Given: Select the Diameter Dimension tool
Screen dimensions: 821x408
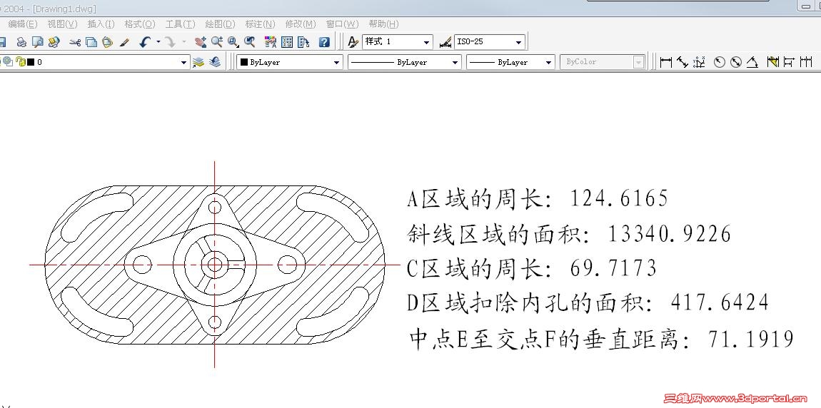Looking at the screenshot, I should click(735, 62).
